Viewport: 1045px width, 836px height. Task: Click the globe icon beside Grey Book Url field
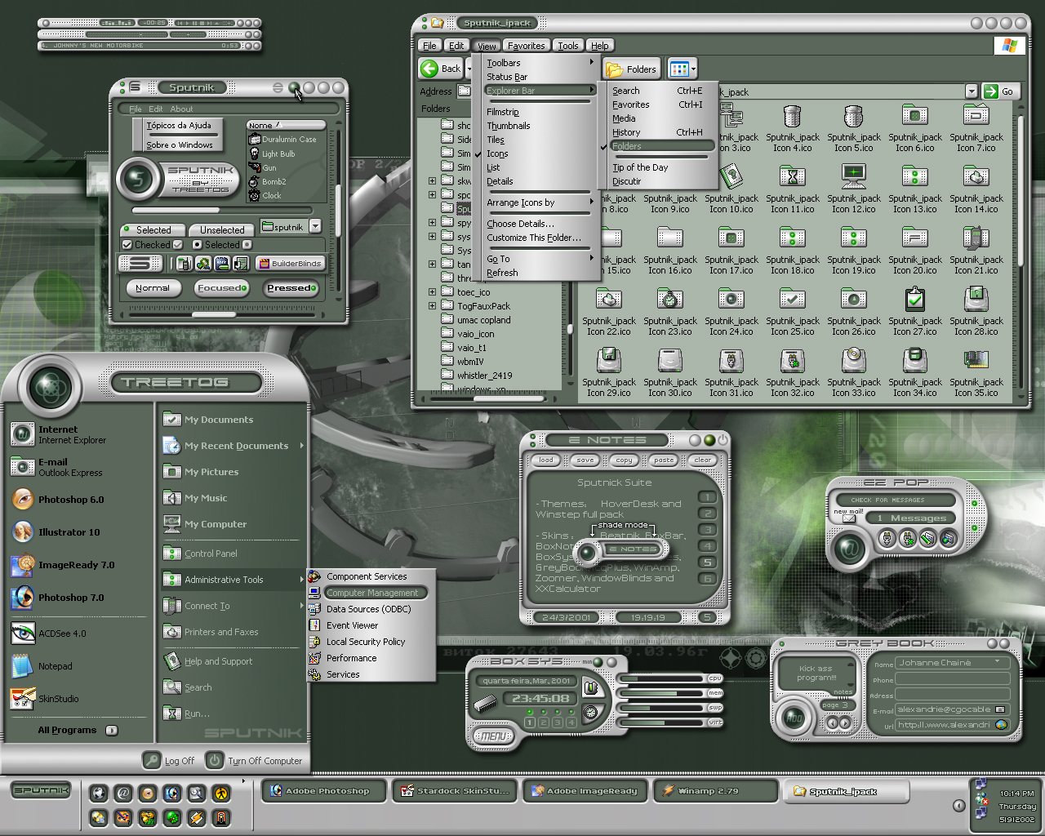pyautogui.click(x=1002, y=724)
